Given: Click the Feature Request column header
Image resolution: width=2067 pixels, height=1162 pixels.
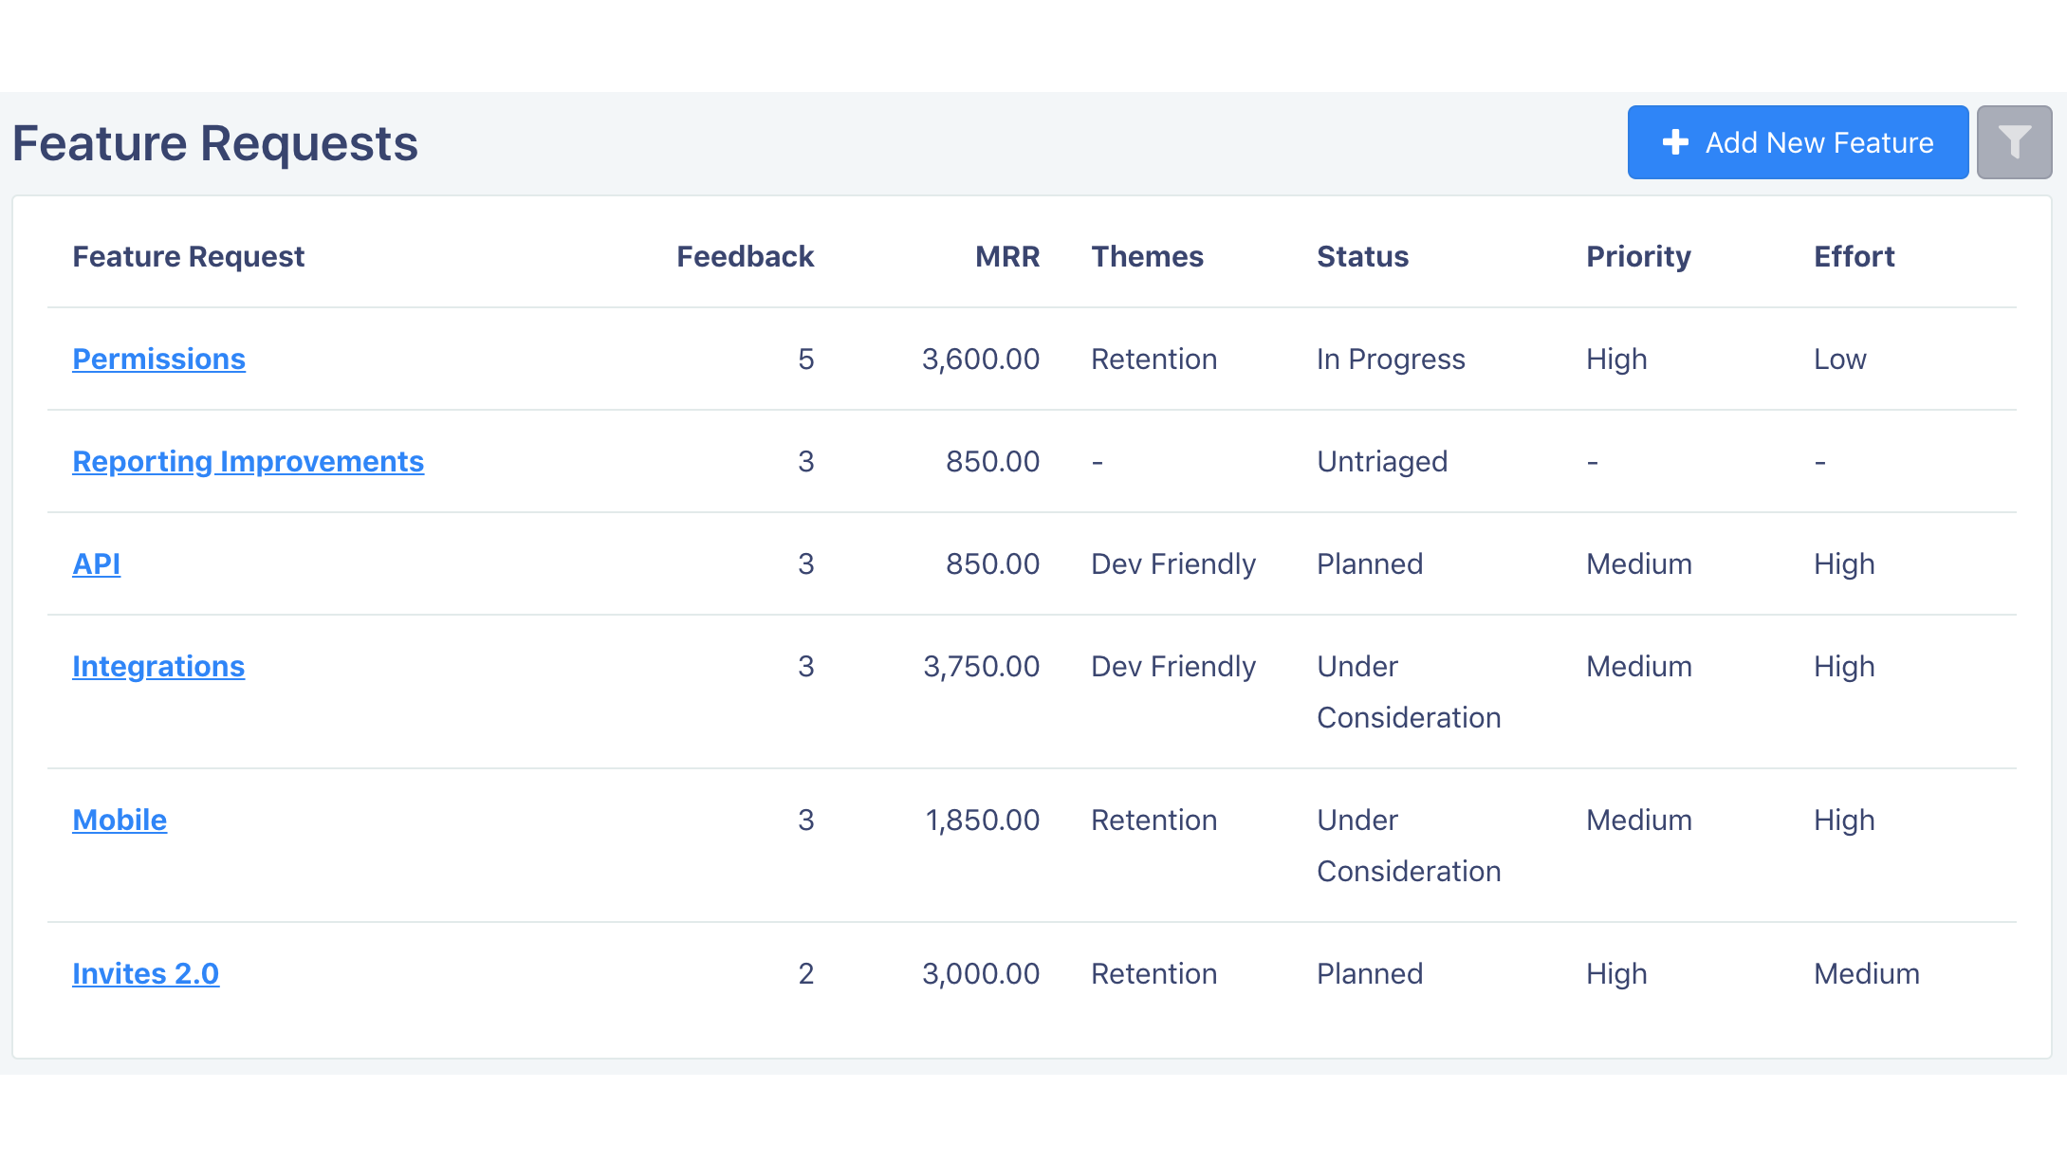Looking at the screenshot, I should (188, 256).
